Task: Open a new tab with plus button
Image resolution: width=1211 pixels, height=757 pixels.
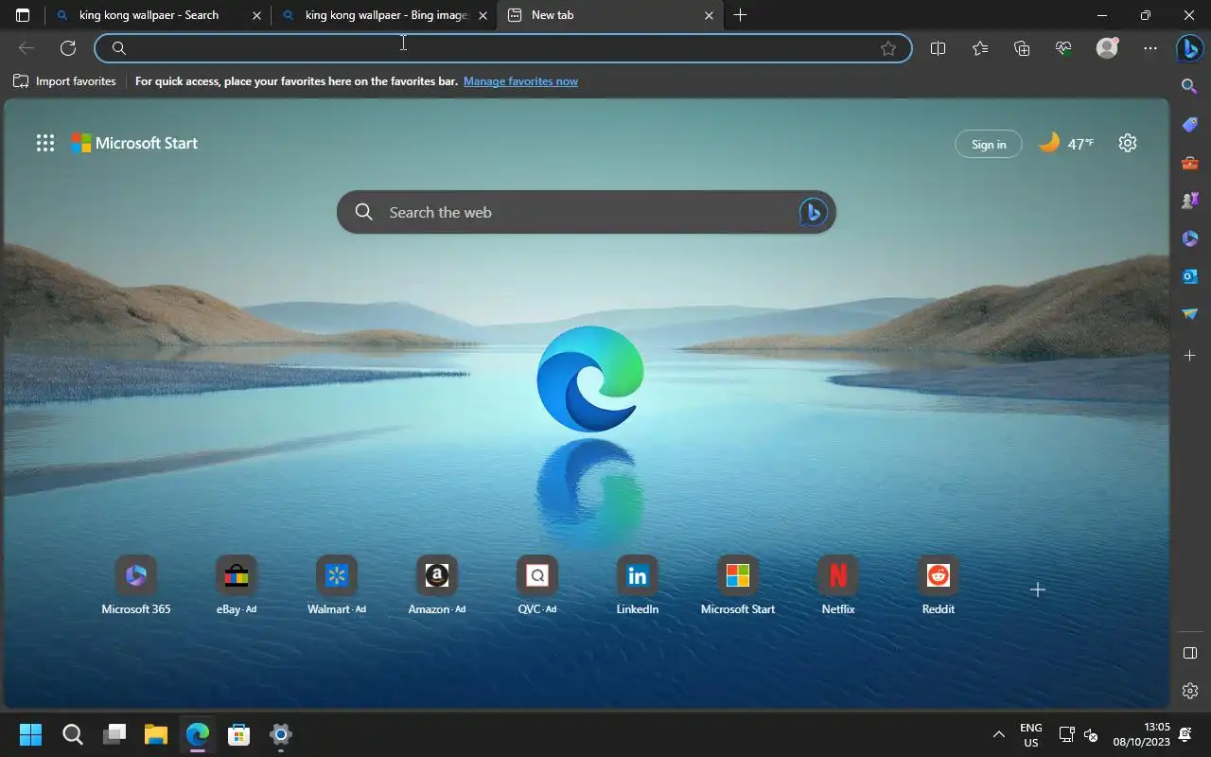Action: coord(741,15)
